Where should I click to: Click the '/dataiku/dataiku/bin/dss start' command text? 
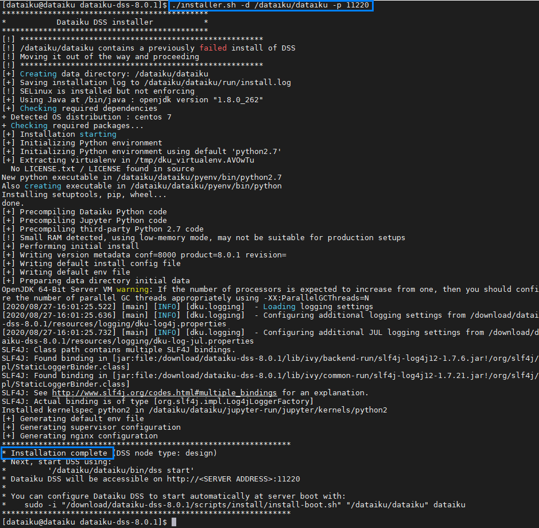tap(121, 470)
